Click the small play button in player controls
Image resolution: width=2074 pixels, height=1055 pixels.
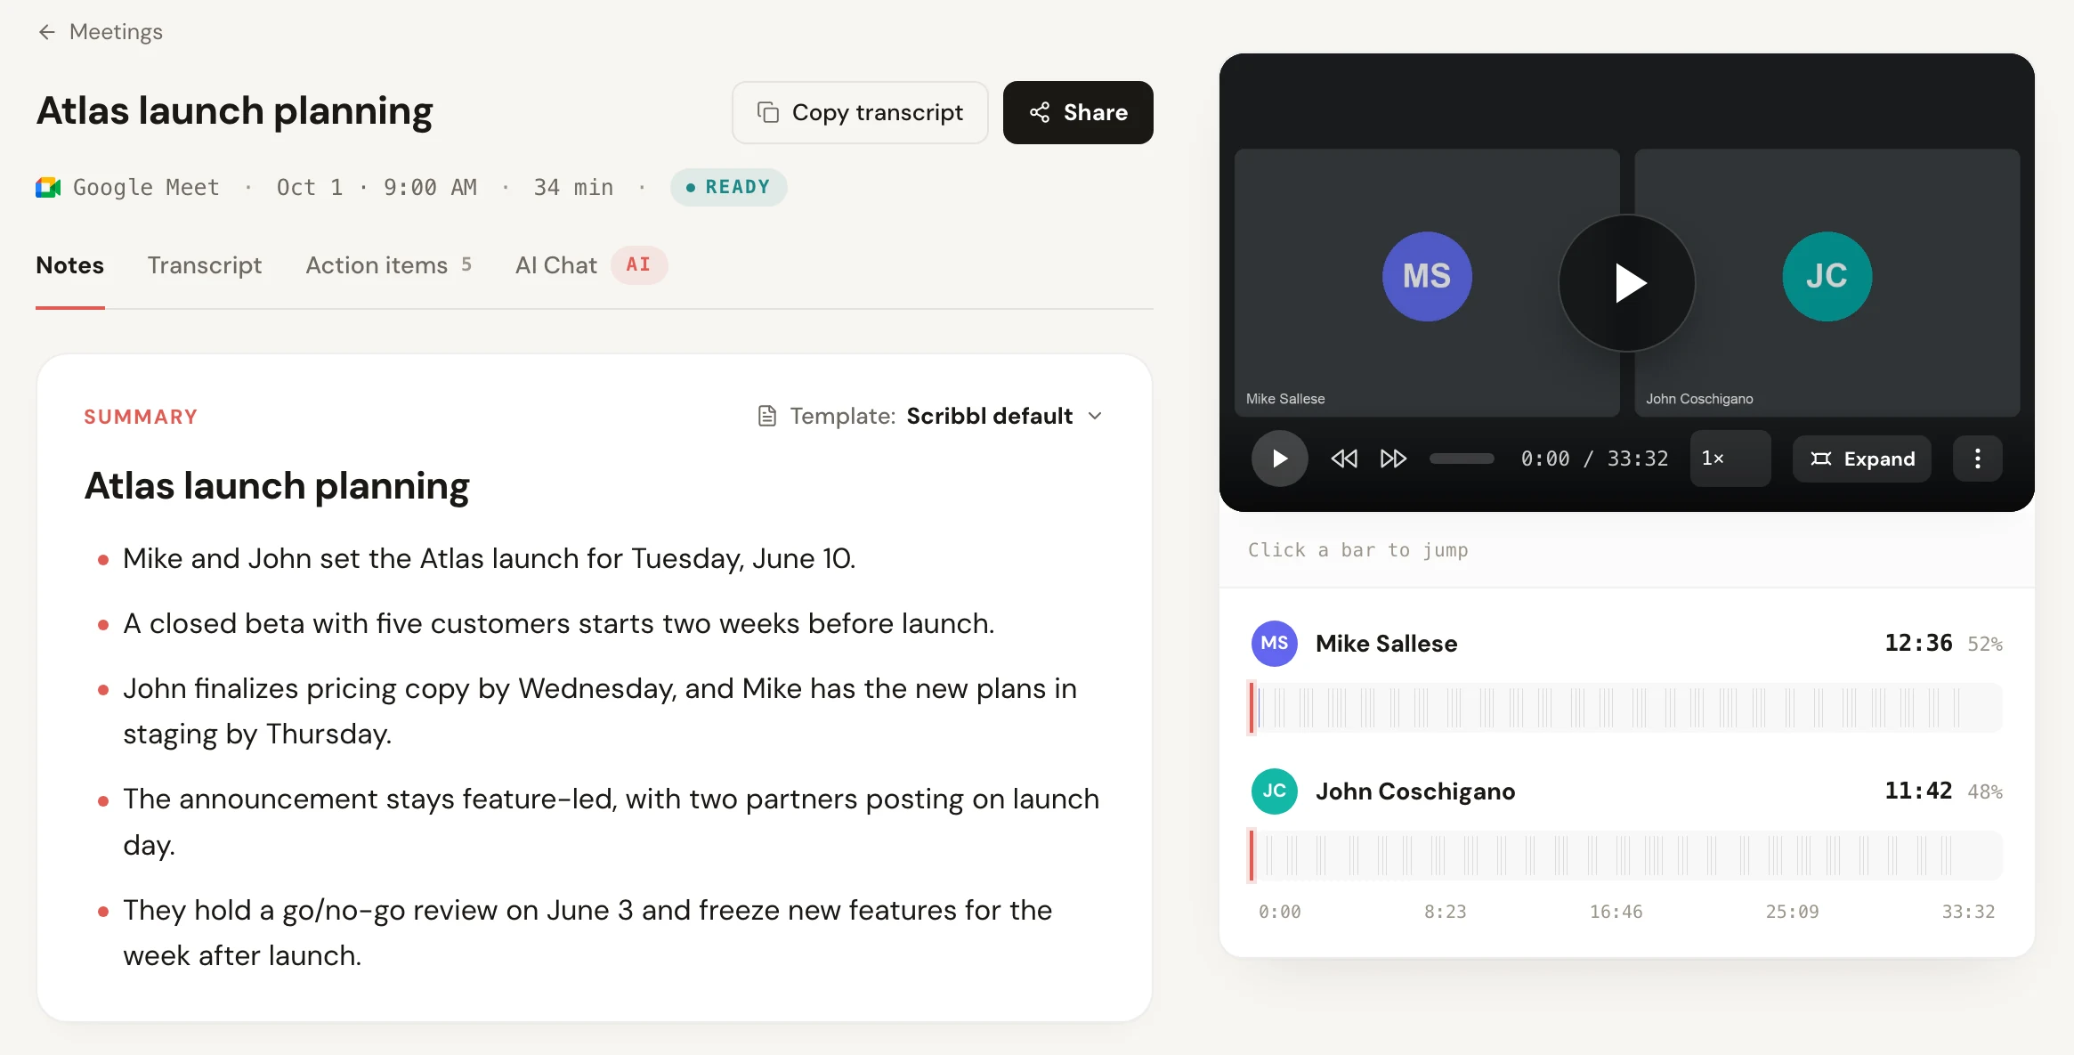tap(1279, 459)
